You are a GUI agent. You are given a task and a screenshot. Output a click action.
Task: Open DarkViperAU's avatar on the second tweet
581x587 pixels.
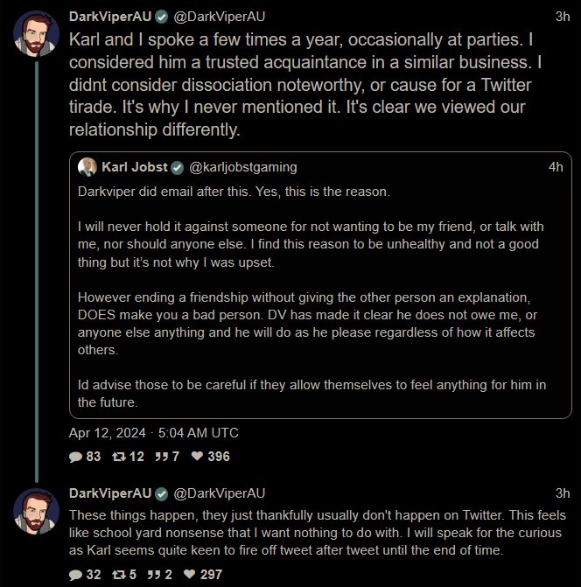(x=37, y=512)
